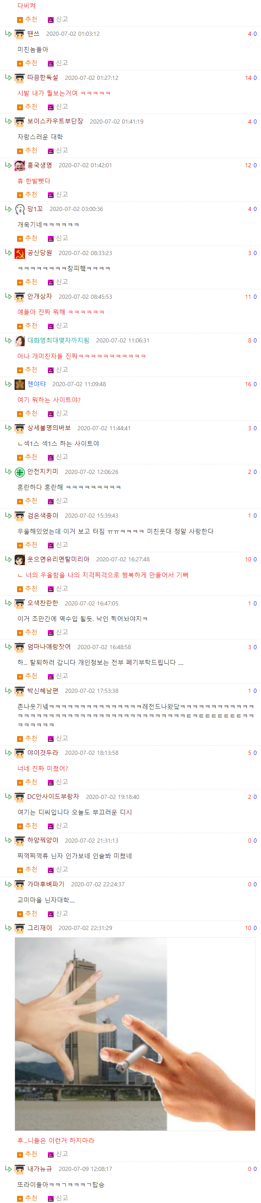Open username link 엄마나얘랑잣어
This screenshot has height=1203, width=261.
49,647
